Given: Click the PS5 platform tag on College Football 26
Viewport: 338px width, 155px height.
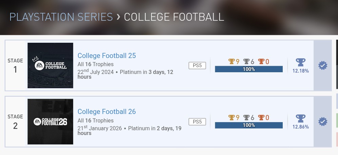Looking at the screenshot, I should pyautogui.click(x=197, y=122).
